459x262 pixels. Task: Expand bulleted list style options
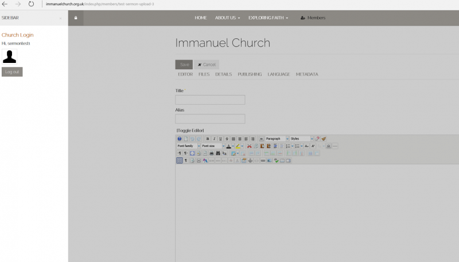[x=302, y=146]
